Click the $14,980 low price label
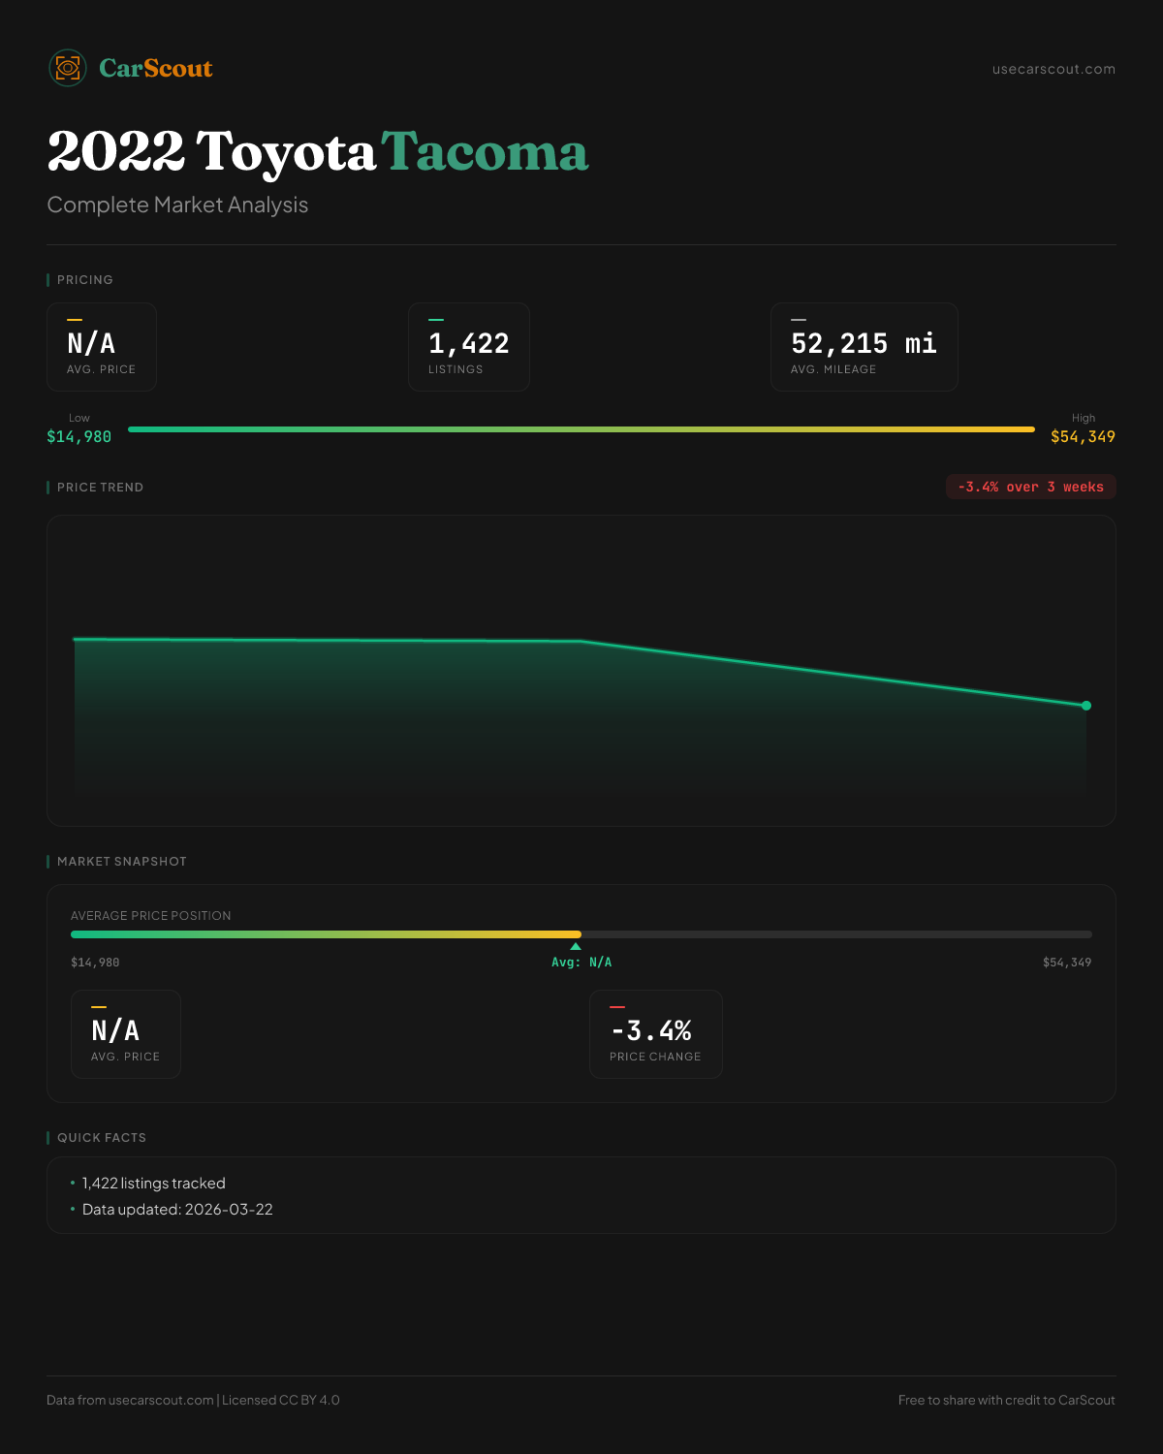This screenshot has height=1454, width=1163. [79, 437]
